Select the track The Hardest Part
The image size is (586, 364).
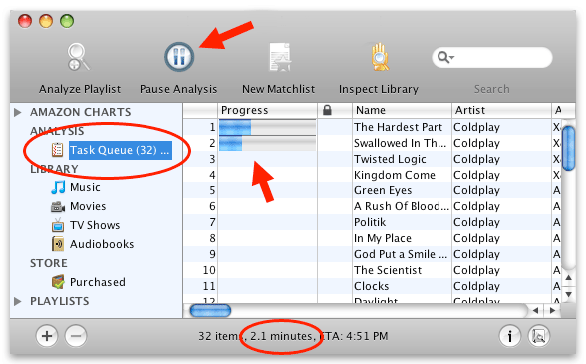click(398, 127)
